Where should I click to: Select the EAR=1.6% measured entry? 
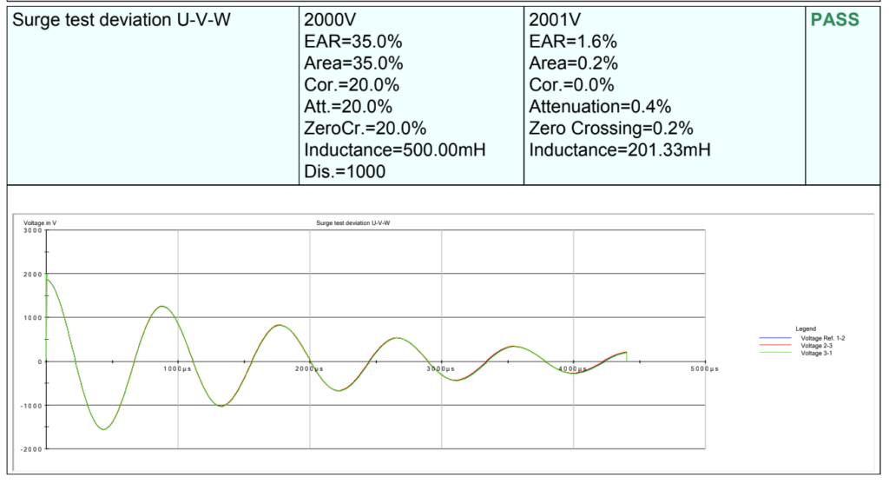tap(572, 42)
